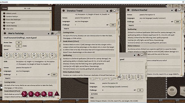
Task: Click speech bubble icon on the Challenge 0 sheet
Action: coord(142,55)
